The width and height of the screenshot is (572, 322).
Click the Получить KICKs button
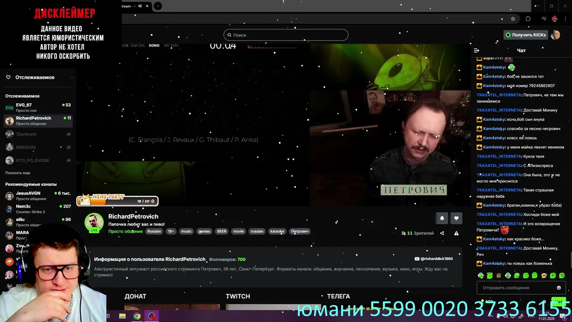526,35
